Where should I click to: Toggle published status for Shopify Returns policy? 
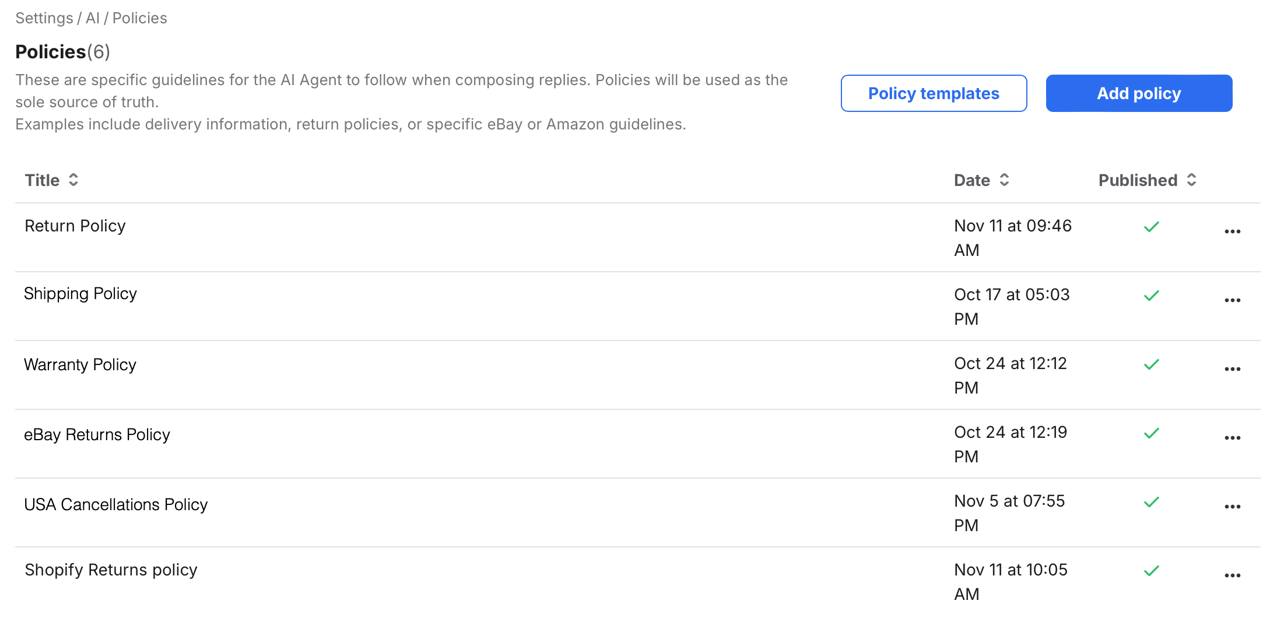(1152, 571)
